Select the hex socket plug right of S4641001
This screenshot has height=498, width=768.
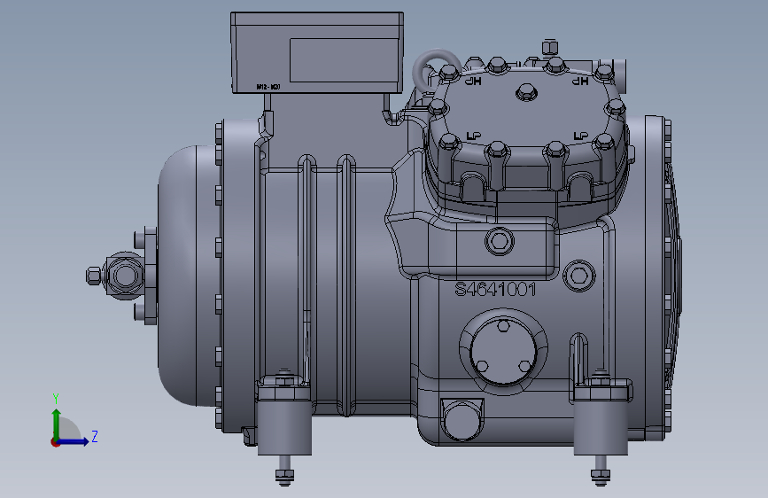[579, 276]
